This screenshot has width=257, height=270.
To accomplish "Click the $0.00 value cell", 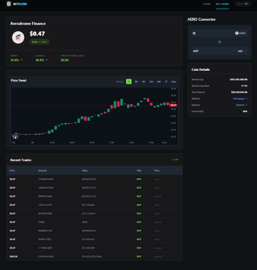I will click(85, 222).
